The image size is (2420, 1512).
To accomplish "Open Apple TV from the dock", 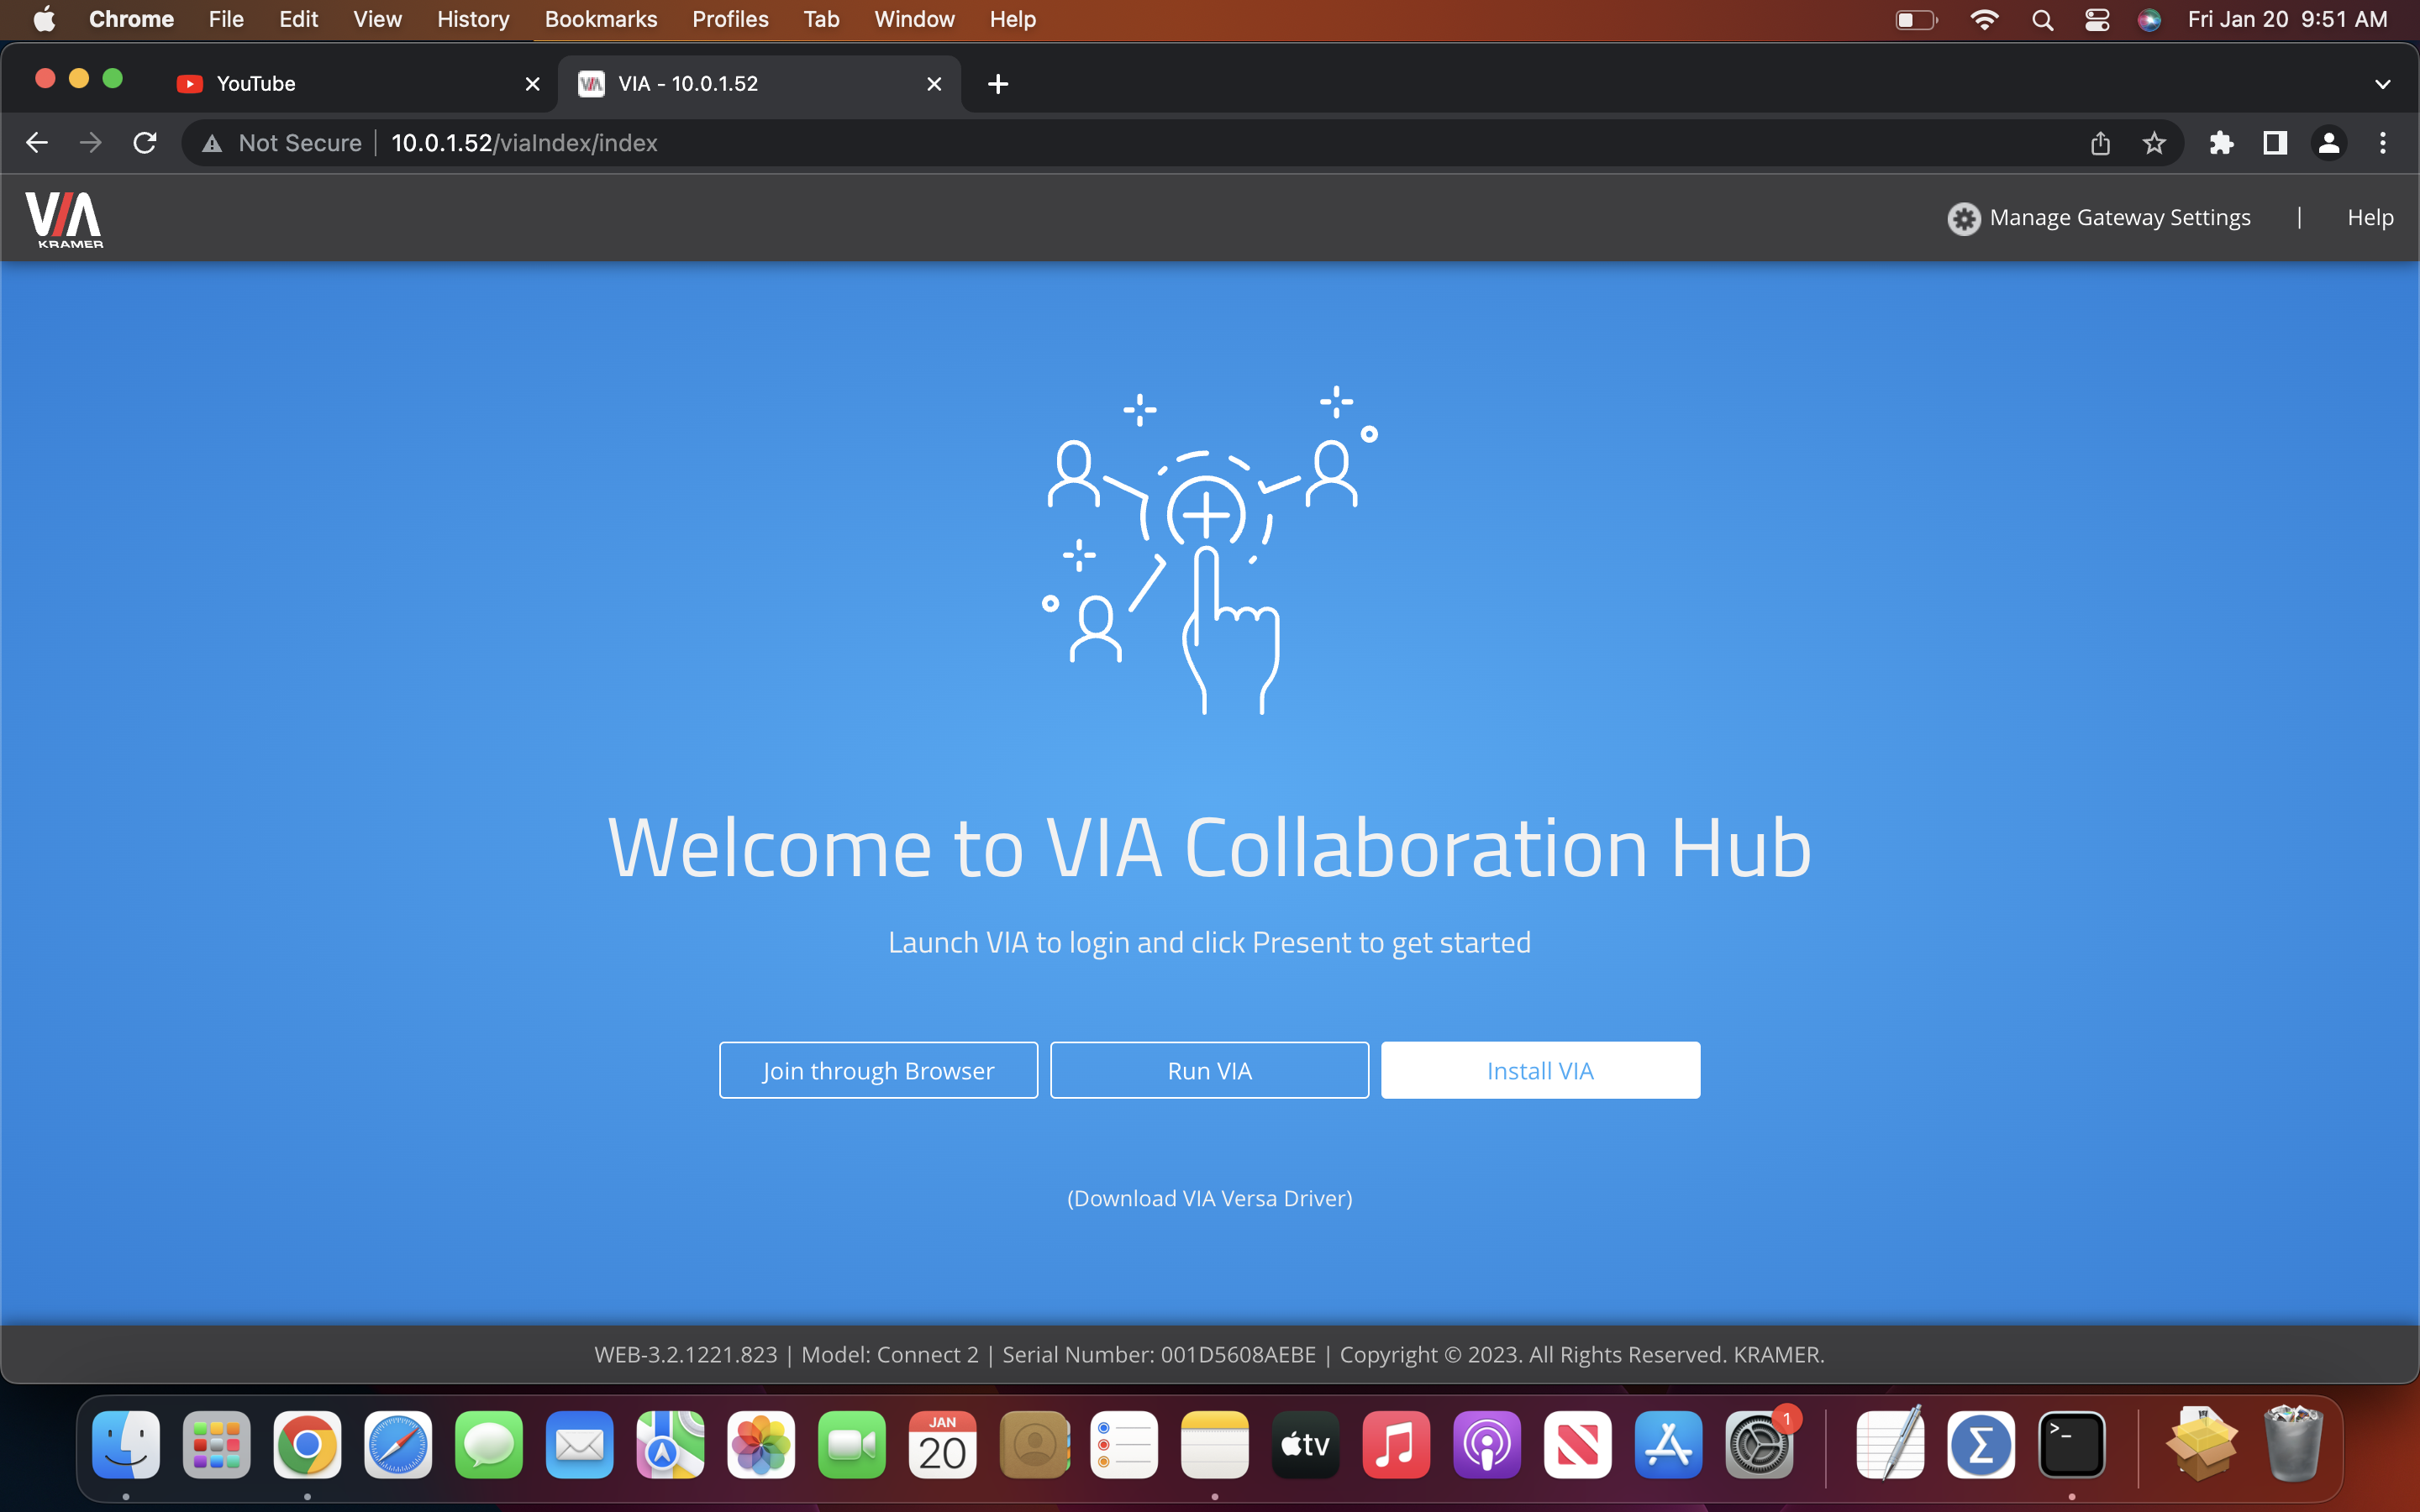I will click(x=1305, y=1444).
